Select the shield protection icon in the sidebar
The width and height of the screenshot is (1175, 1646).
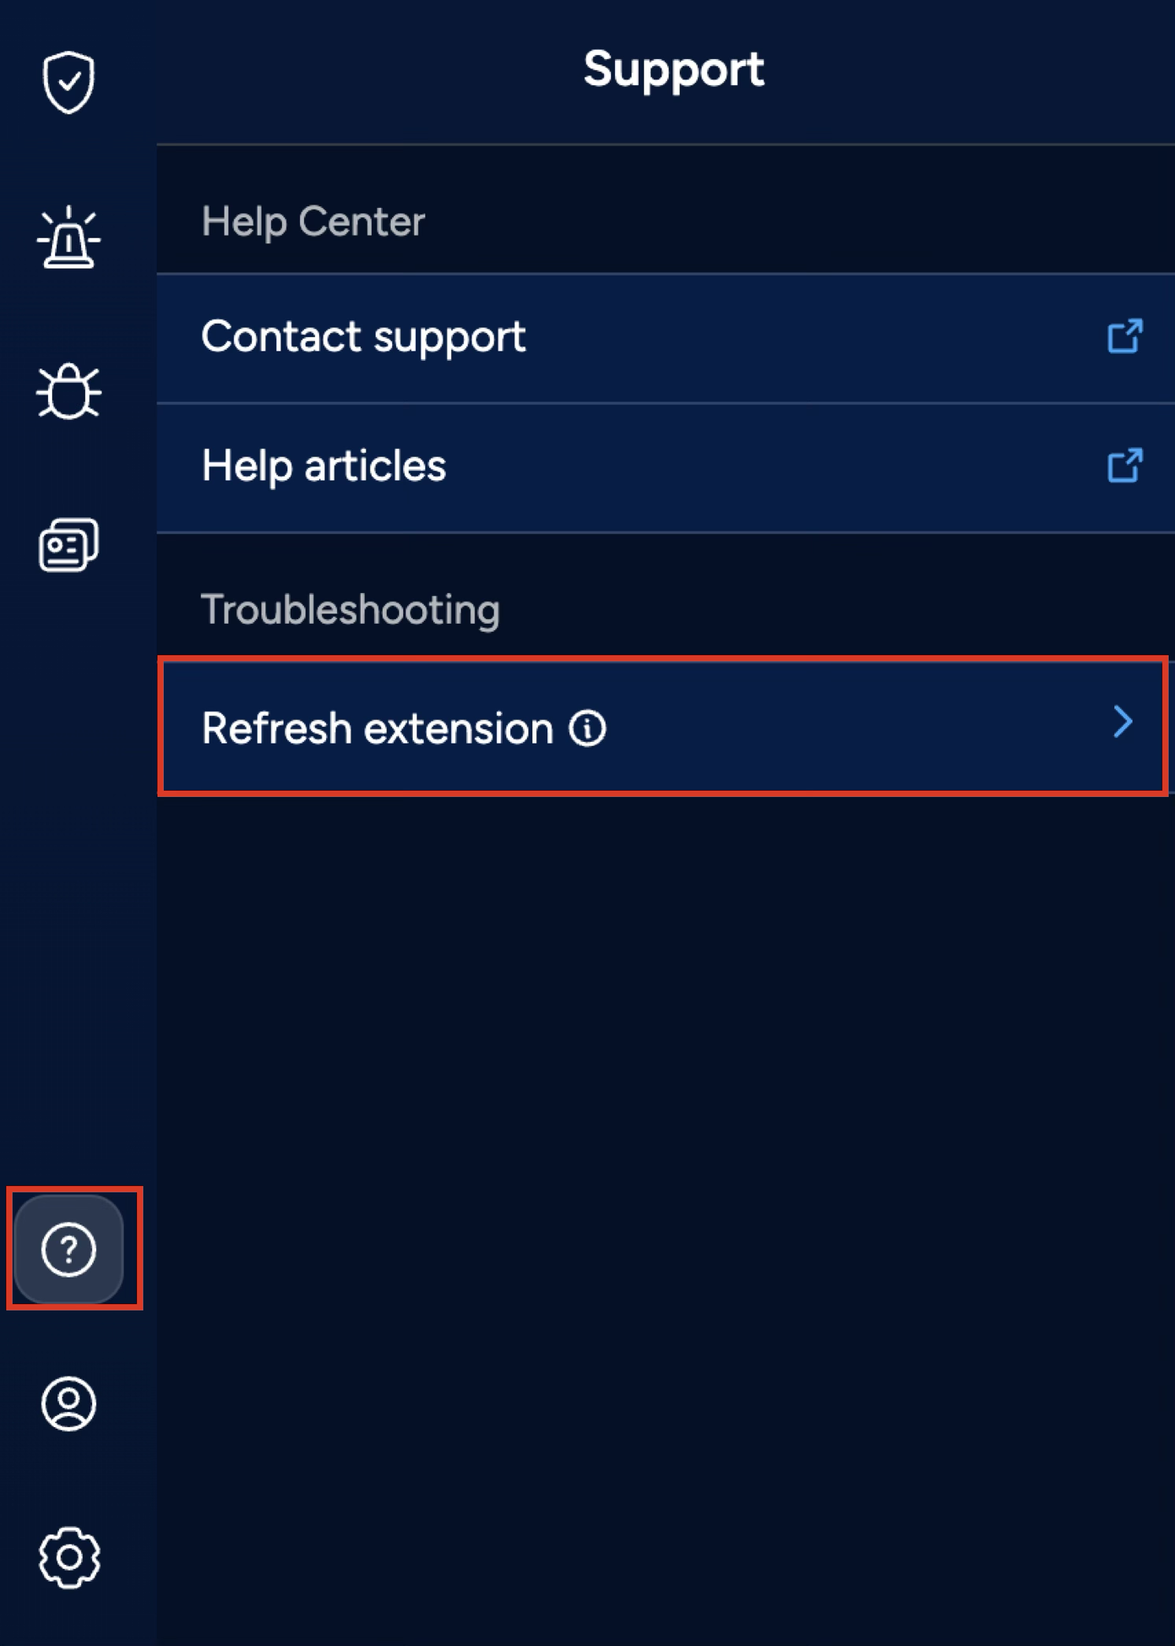pyautogui.click(x=69, y=81)
